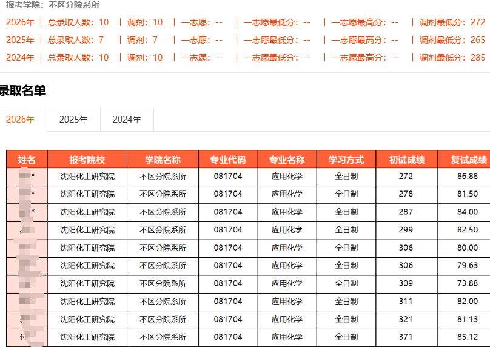Select the initial score 287 cell

(407, 212)
